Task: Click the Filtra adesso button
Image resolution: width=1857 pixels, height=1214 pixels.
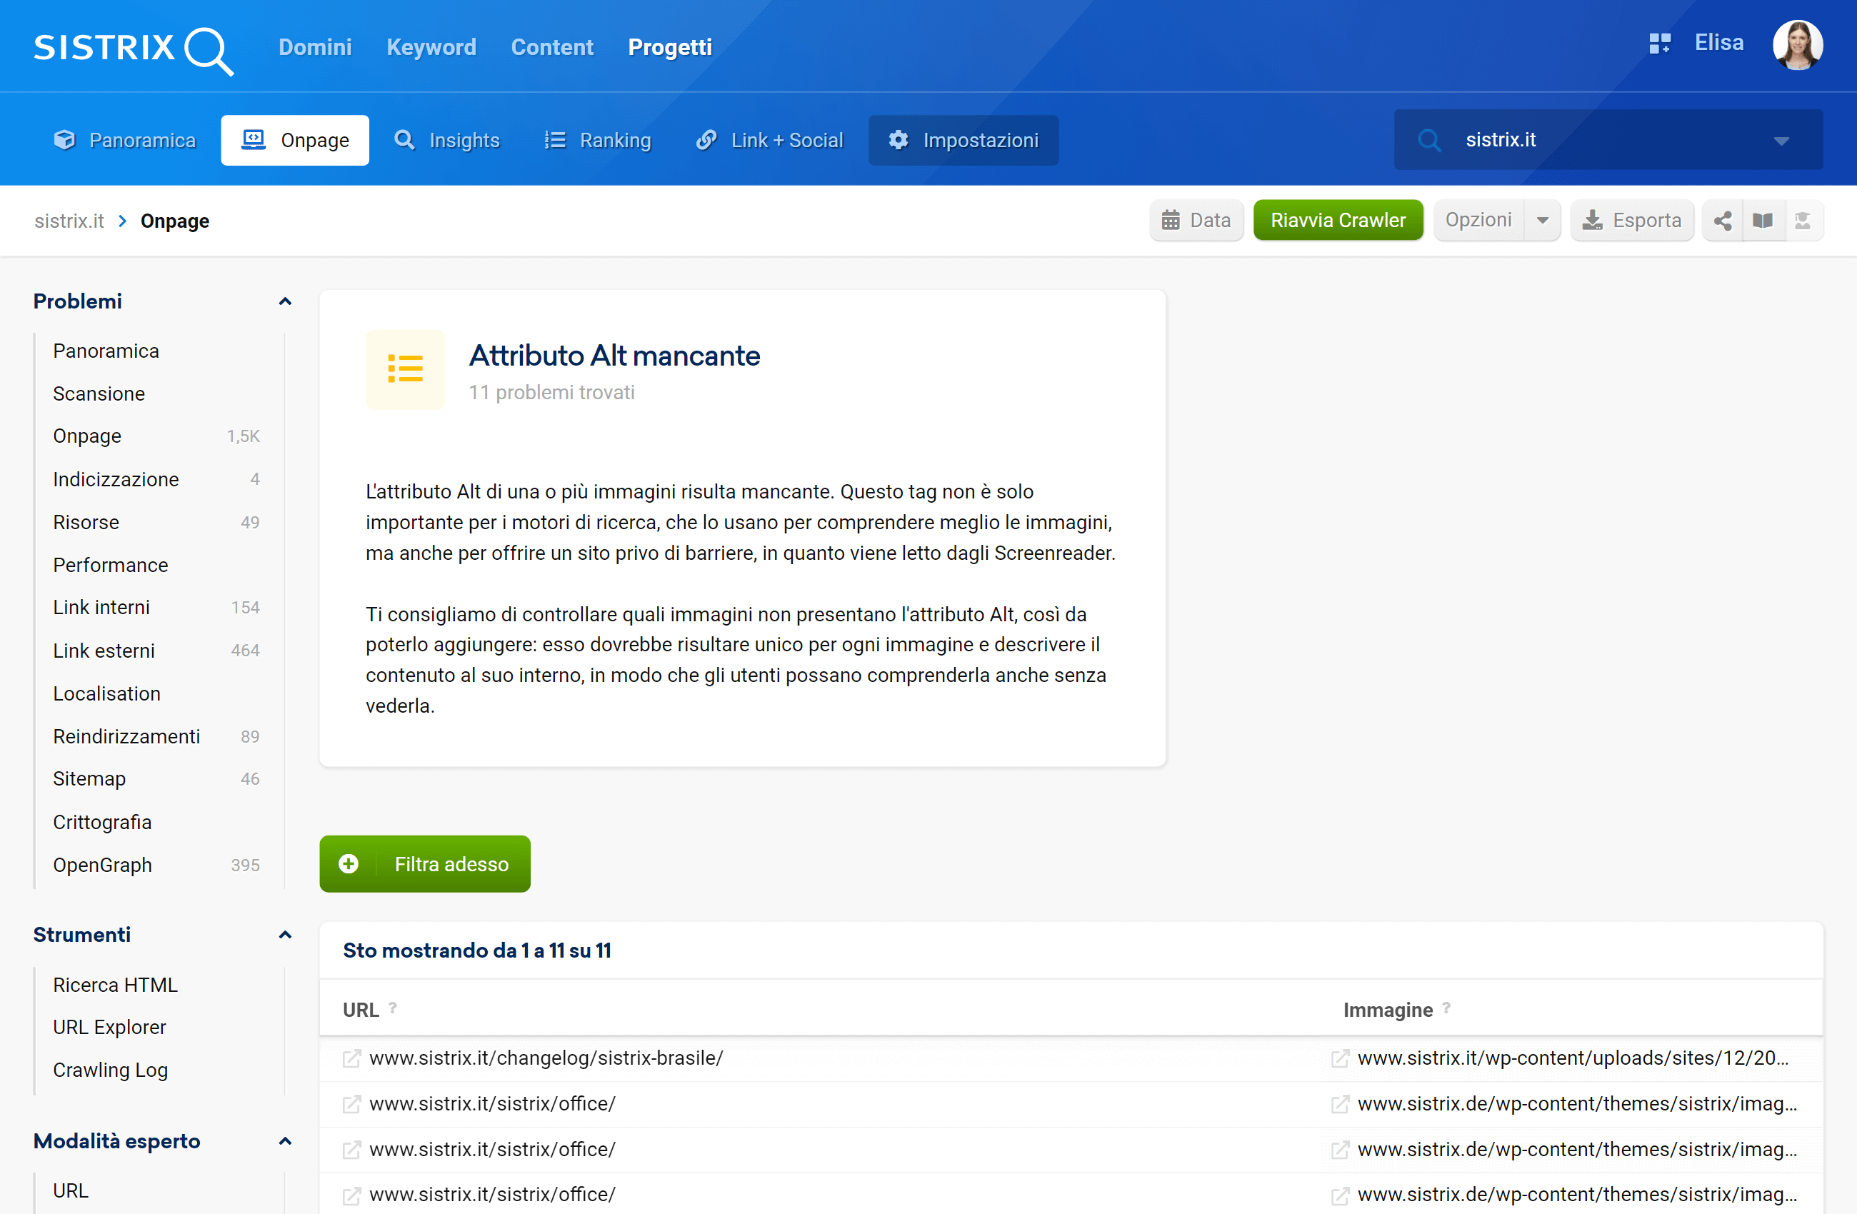Action: pos(424,863)
